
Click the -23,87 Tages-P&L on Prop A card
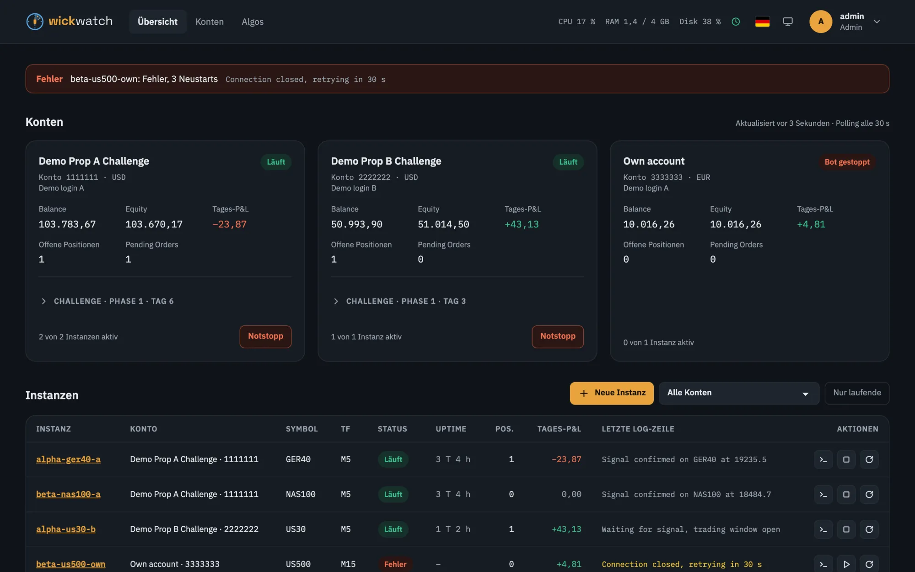(x=229, y=224)
